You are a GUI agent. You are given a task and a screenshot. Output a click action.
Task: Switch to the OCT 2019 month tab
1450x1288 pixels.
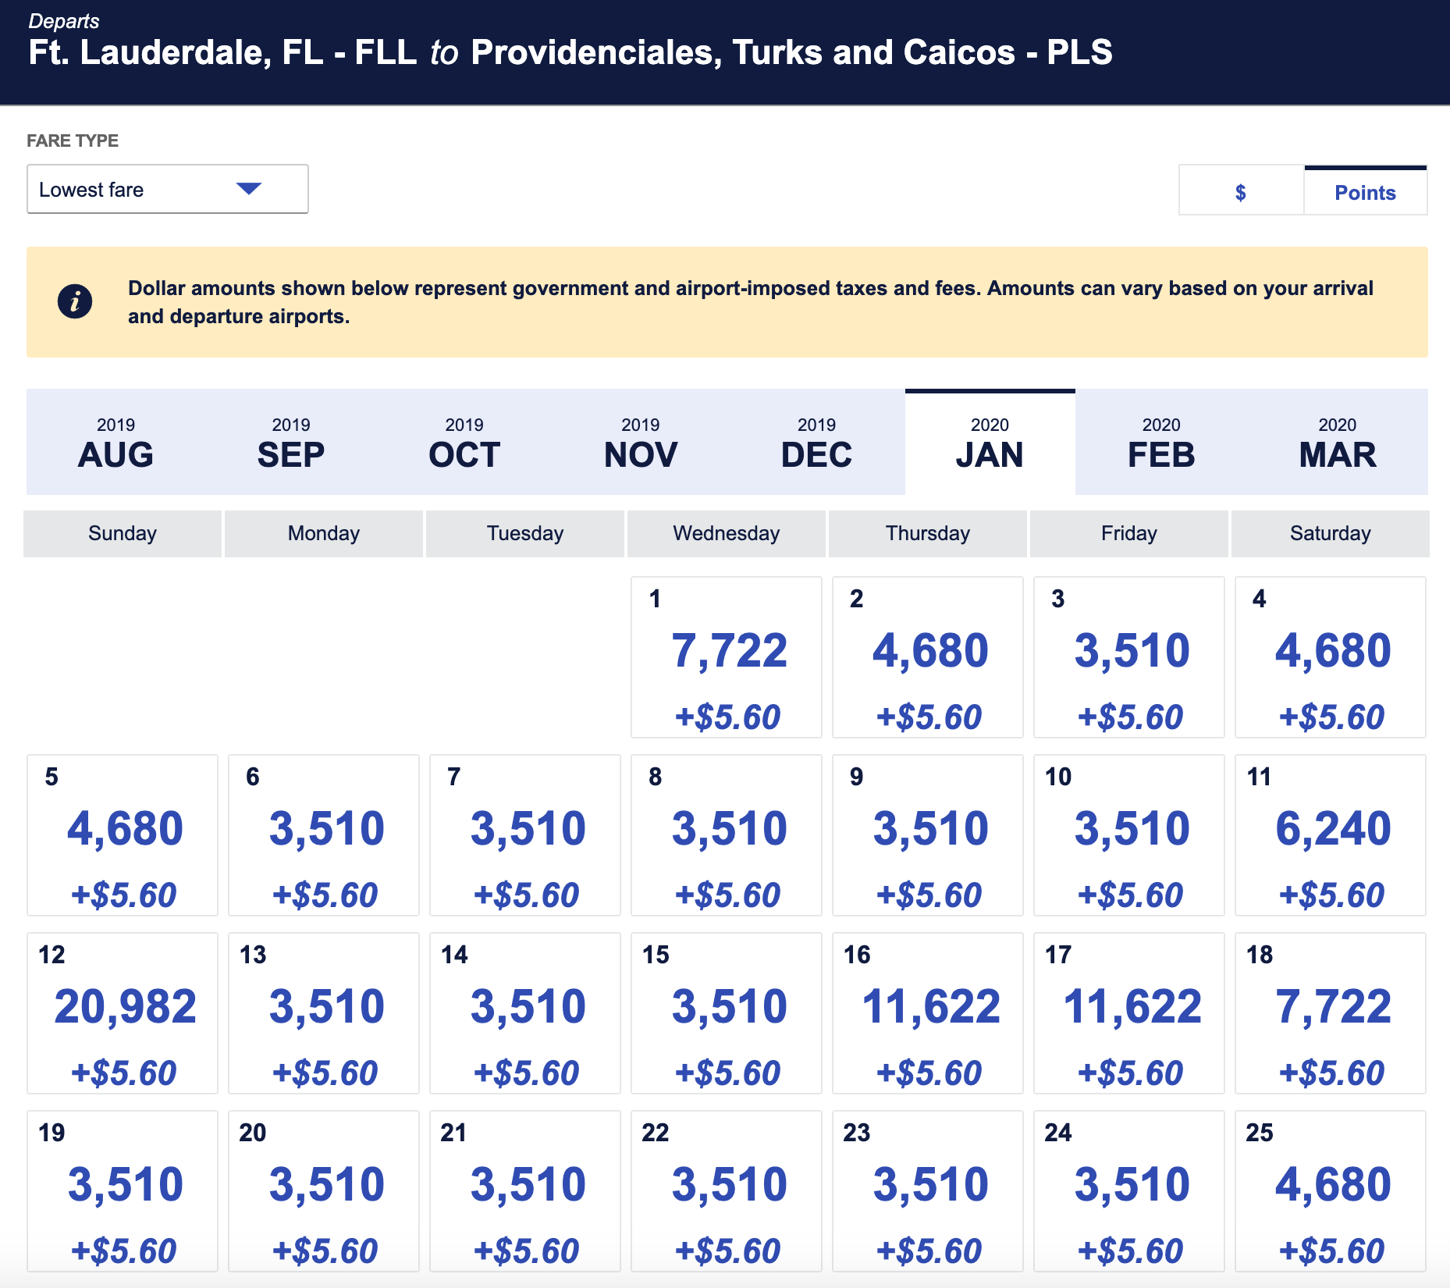(x=464, y=443)
